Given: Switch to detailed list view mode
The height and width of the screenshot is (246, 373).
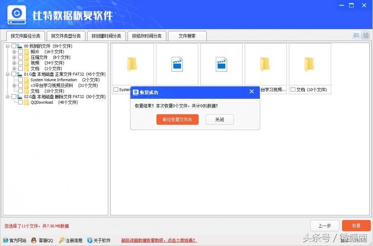Looking at the screenshot, I should tap(356, 35).
